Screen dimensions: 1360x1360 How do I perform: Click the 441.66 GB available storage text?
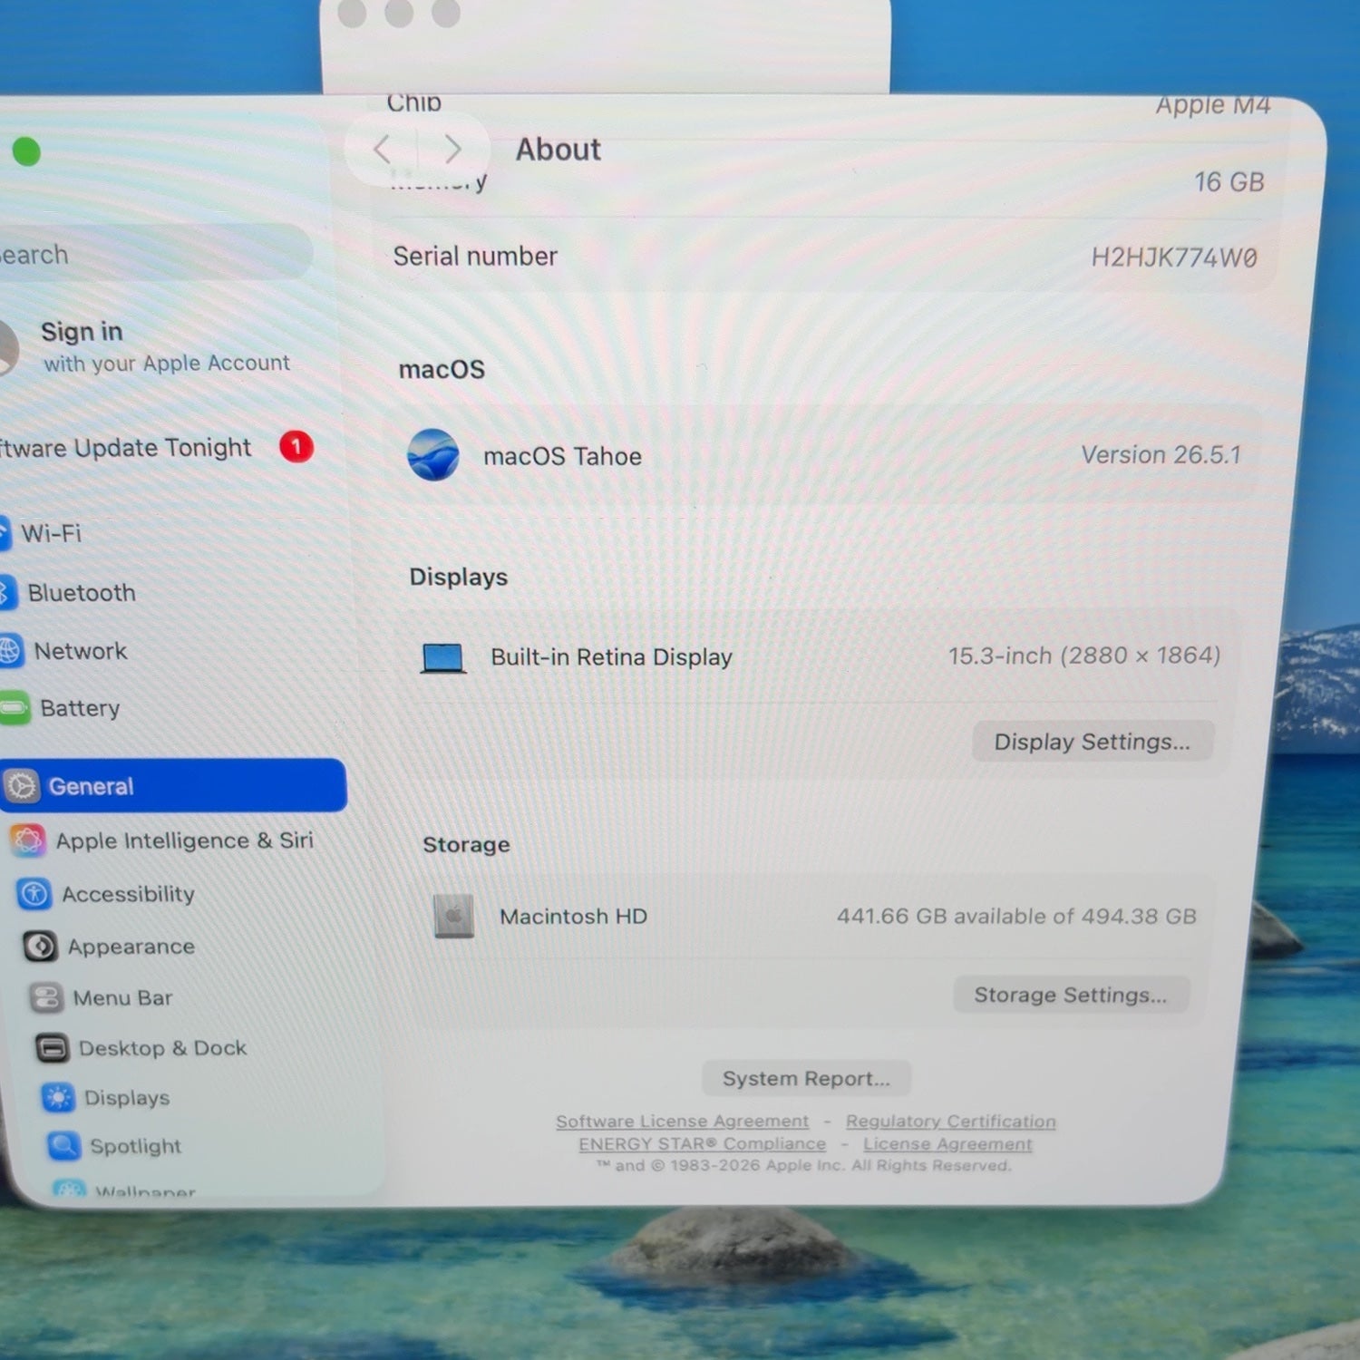[1016, 917]
